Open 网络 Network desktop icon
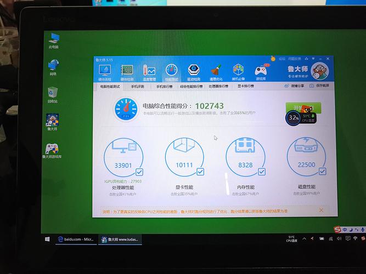 [x=53, y=67]
